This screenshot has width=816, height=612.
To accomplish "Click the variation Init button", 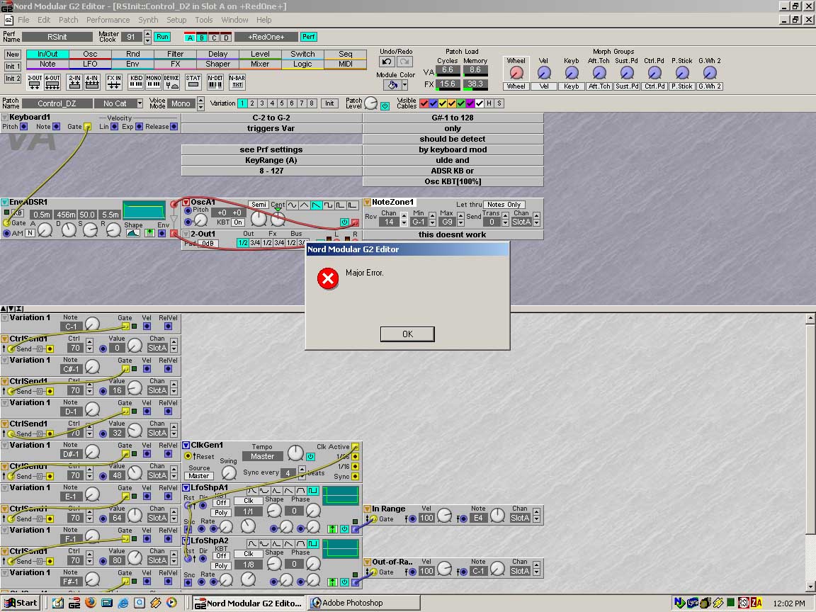I will (x=329, y=103).
